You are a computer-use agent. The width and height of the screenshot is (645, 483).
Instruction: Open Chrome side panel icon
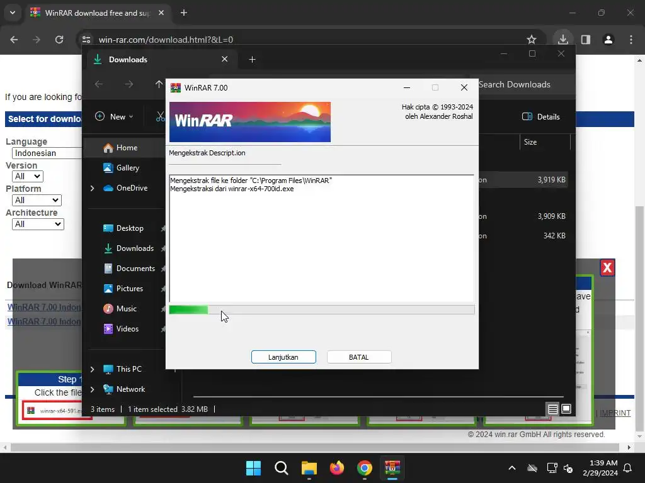586,40
